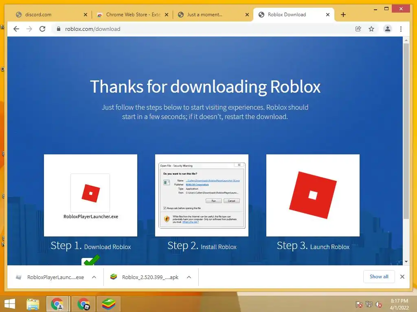
Task: Click the scroll up arrow
Action: 406,40
